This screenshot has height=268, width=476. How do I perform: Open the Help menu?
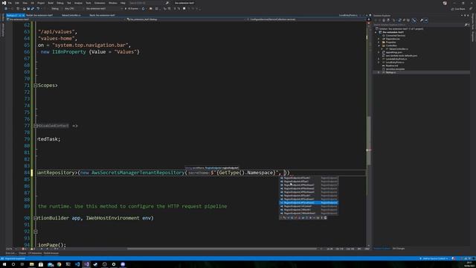pos(123,3)
